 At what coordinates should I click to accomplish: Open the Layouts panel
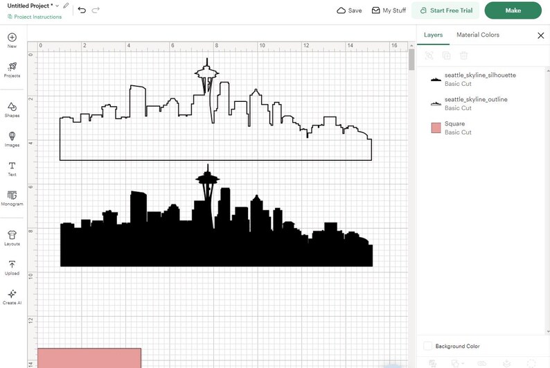click(x=12, y=238)
